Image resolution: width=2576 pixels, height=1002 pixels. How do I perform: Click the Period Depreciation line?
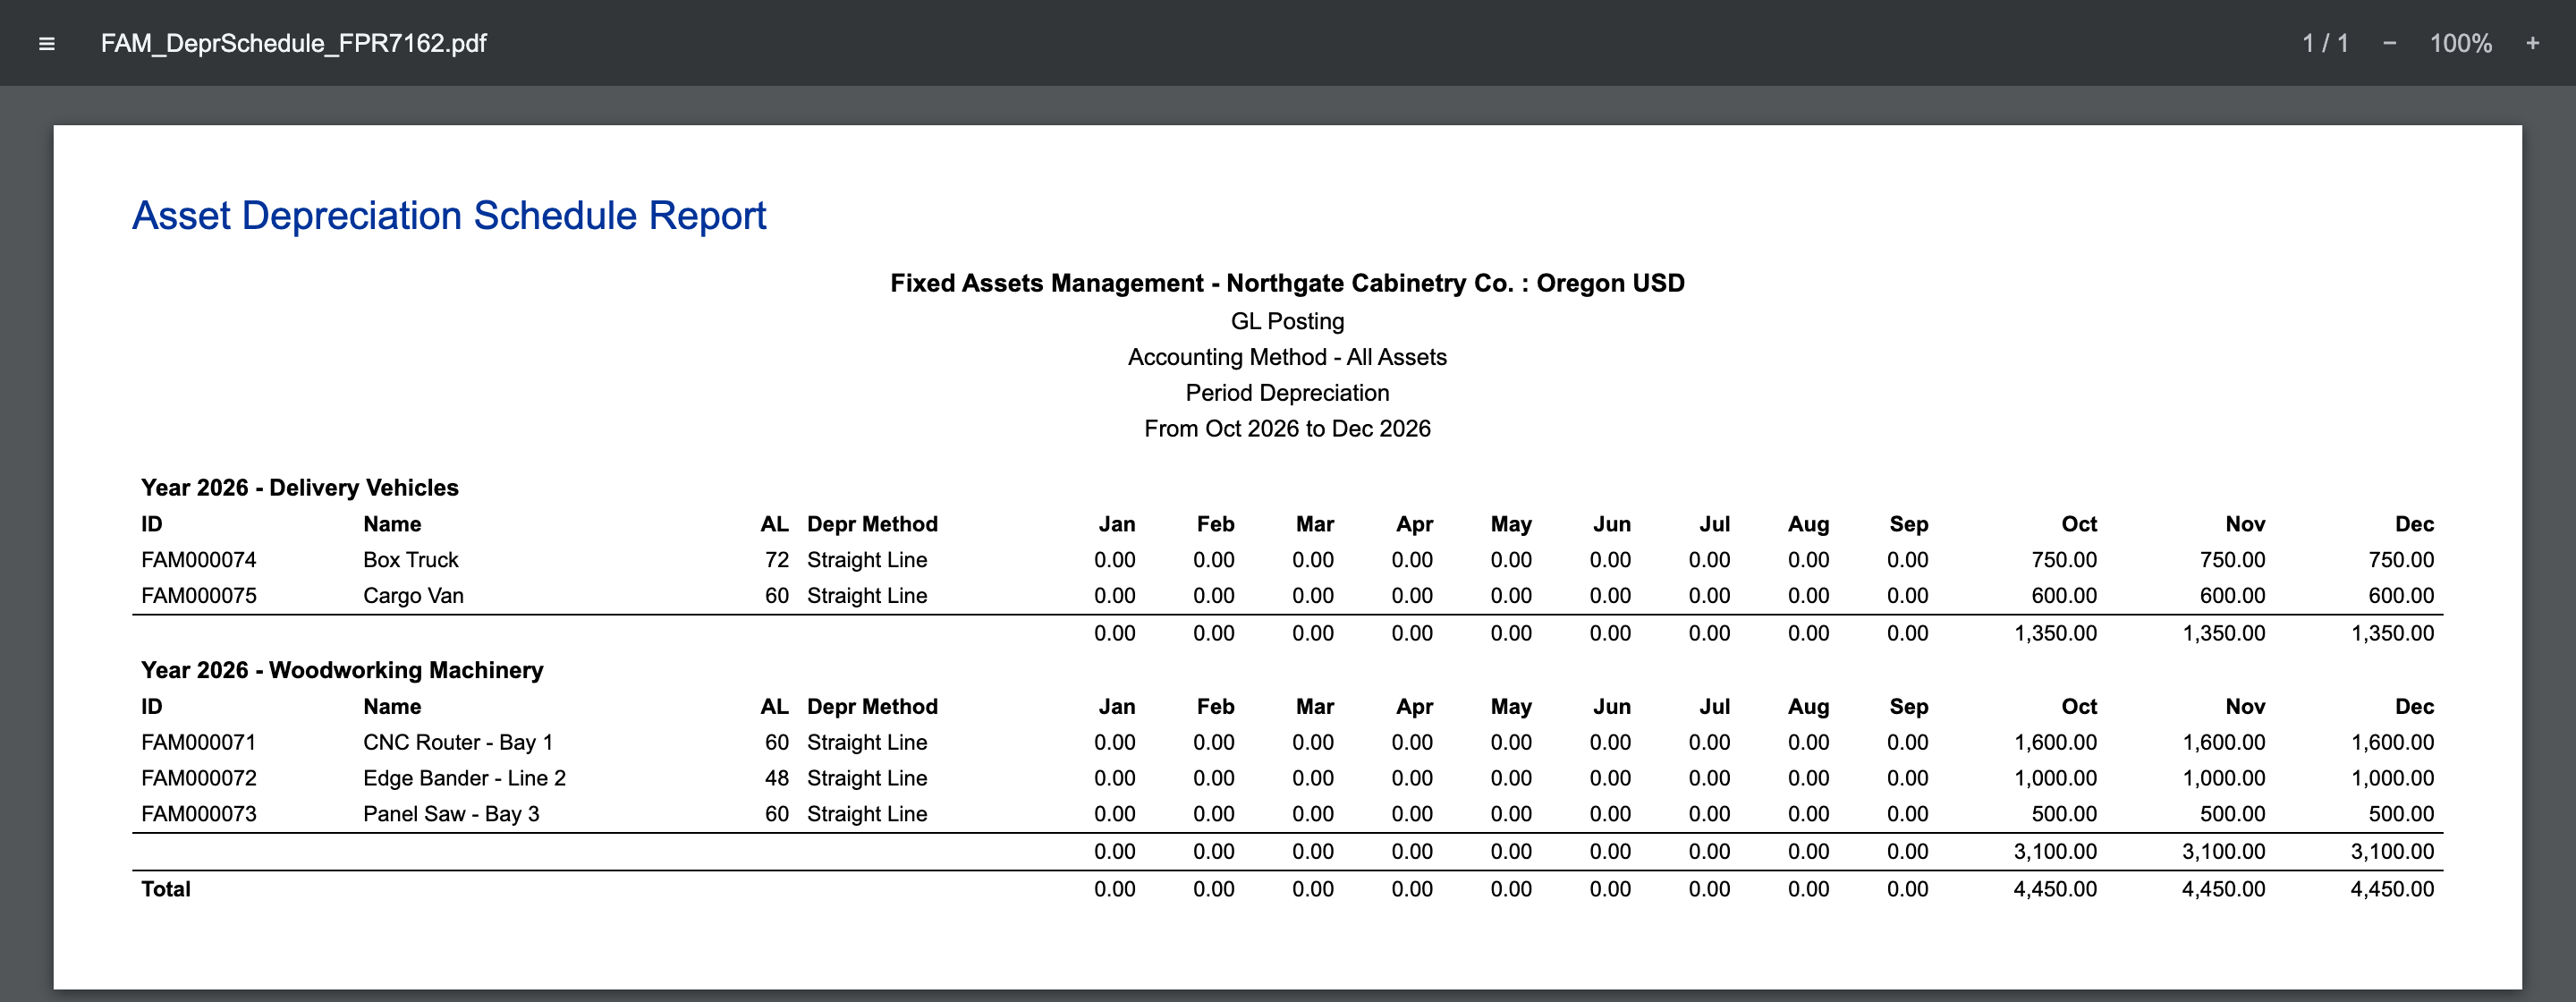[1287, 393]
